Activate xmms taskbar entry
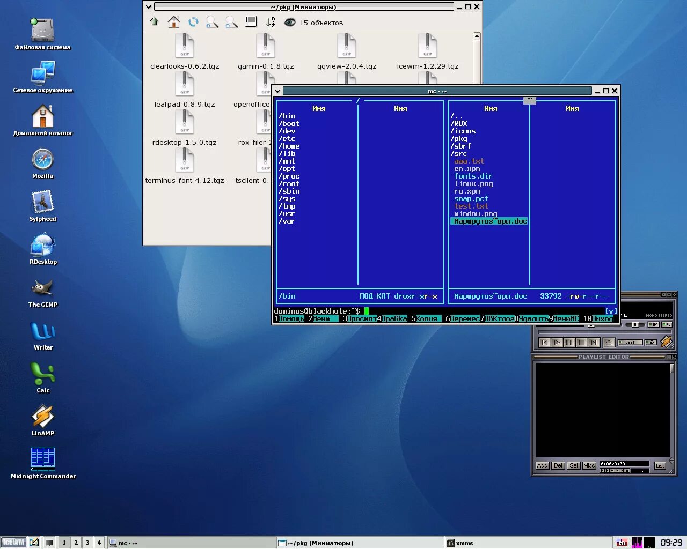This screenshot has height=549, width=687. click(528, 543)
